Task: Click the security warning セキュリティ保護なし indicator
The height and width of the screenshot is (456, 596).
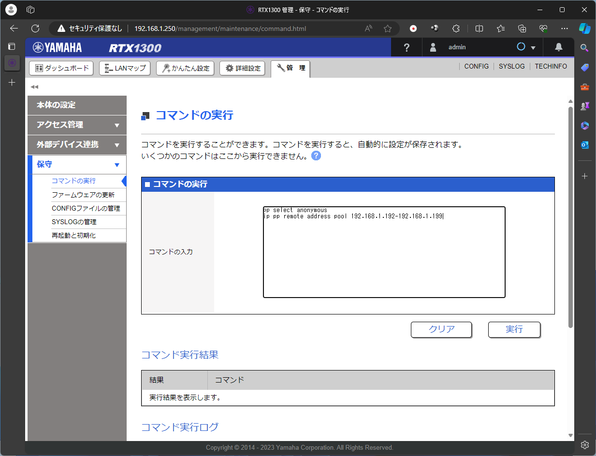Action: tap(90, 28)
